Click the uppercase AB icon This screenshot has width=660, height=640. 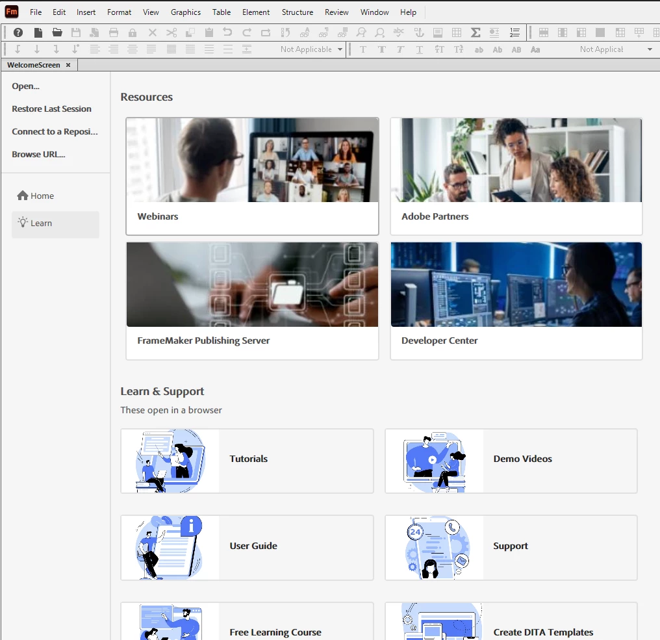tap(516, 49)
